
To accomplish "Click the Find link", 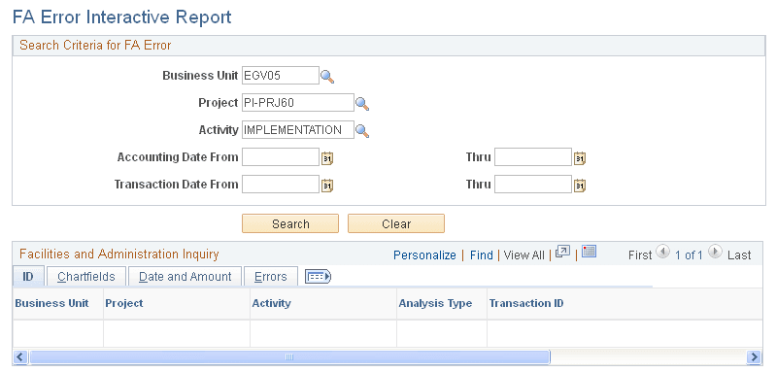I will click(482, 255).
